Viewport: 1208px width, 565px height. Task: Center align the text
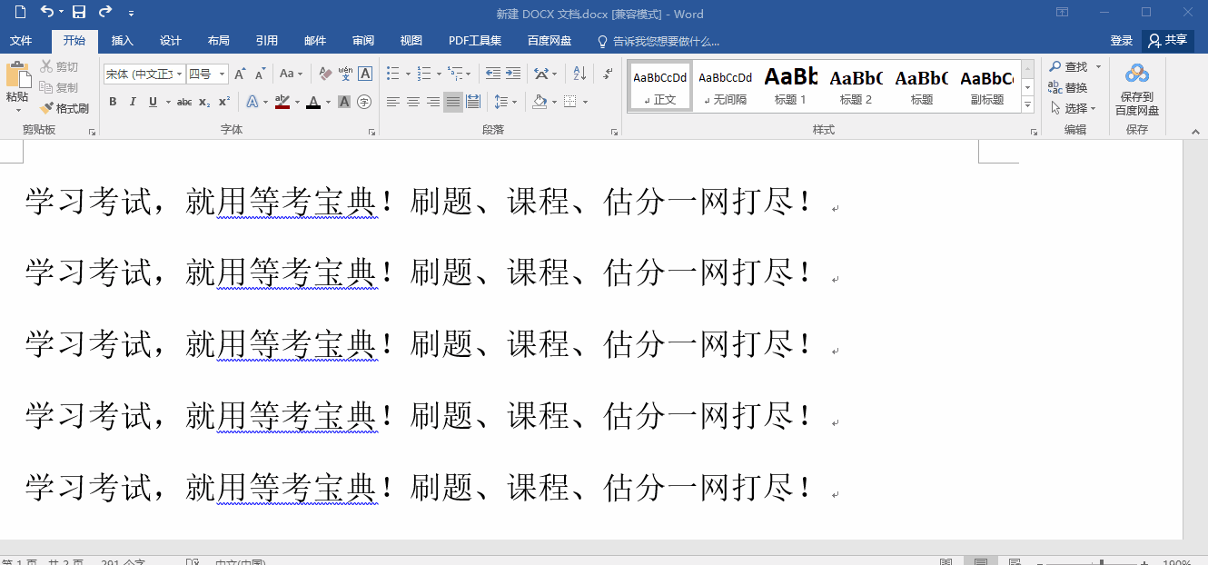click(413, 102)
